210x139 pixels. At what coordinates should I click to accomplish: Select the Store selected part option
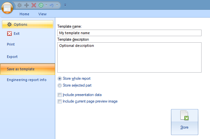tap(59, 85)
